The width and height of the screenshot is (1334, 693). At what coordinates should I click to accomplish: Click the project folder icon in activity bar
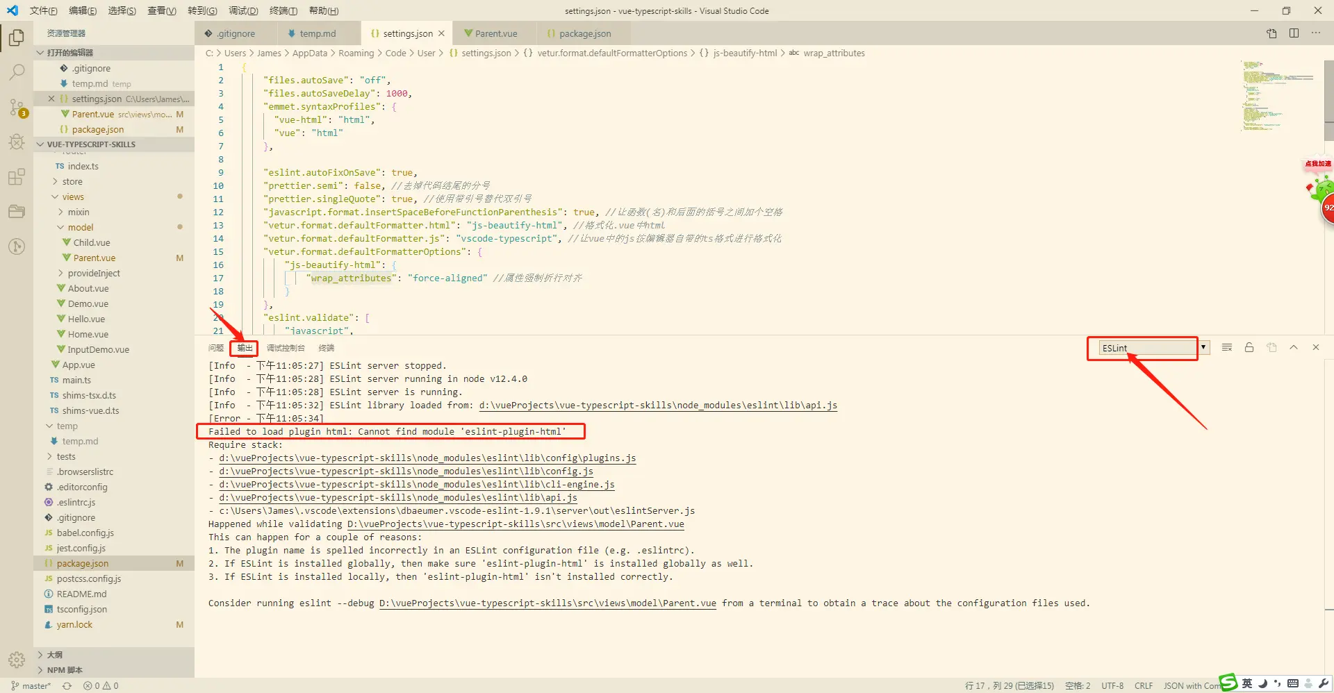[x=17, y=211]
